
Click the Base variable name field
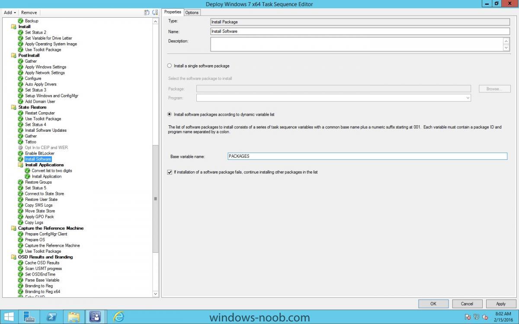[367, 156]
